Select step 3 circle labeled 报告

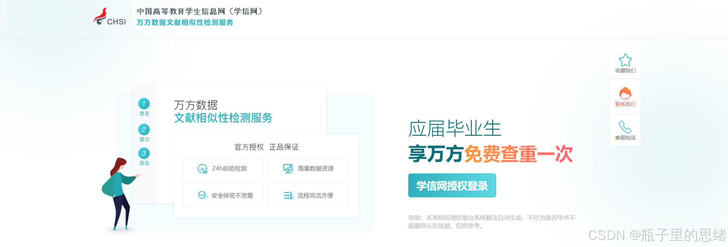pyautogui.click(x=144, y=153)
